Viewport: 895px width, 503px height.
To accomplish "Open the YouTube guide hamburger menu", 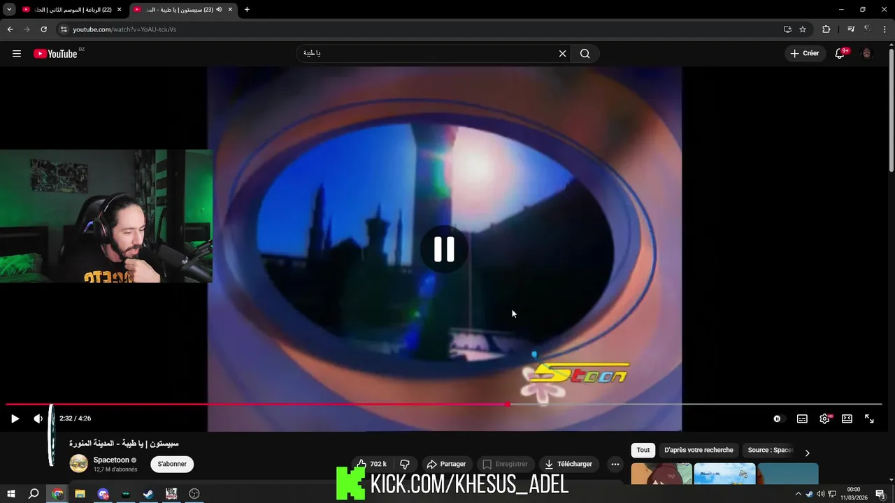I will (17, 54).
